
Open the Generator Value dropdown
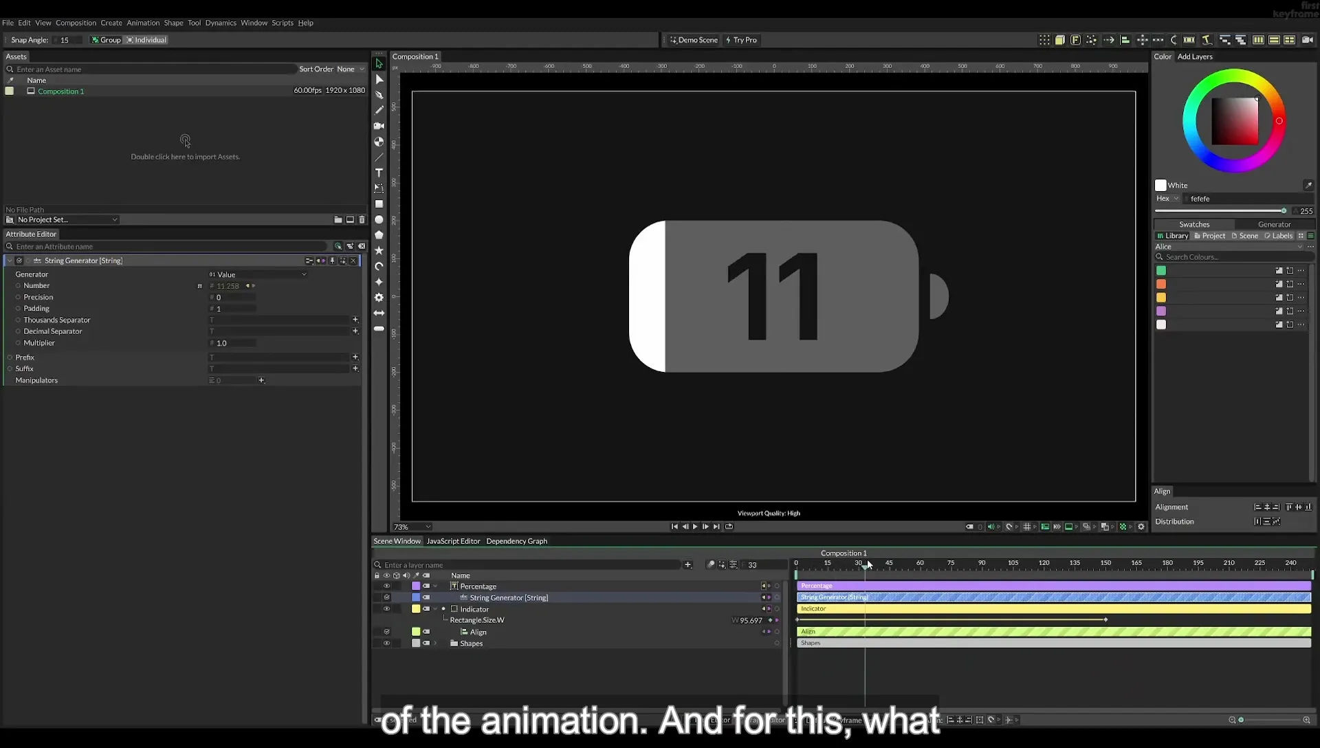coord(258,274)
